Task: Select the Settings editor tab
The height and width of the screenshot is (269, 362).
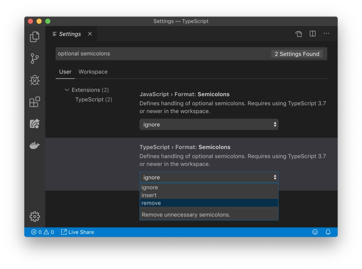Action: (71, 34)
